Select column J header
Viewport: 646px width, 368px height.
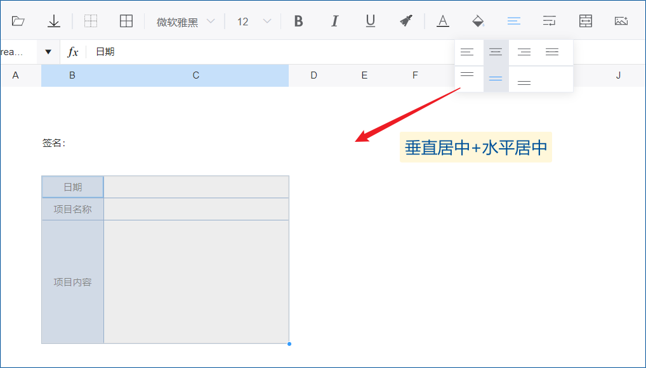(618, 75)
